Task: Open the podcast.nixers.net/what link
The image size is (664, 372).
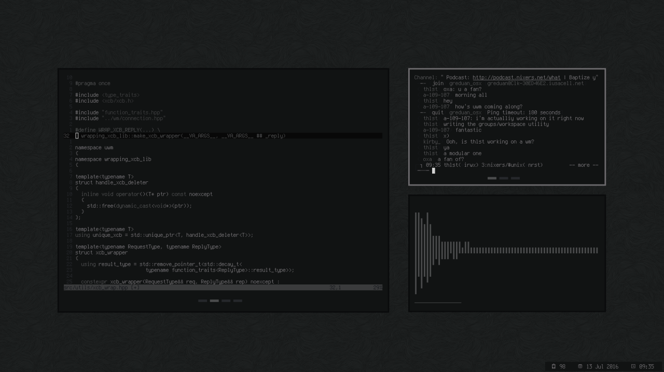Action: pos(516,77)
